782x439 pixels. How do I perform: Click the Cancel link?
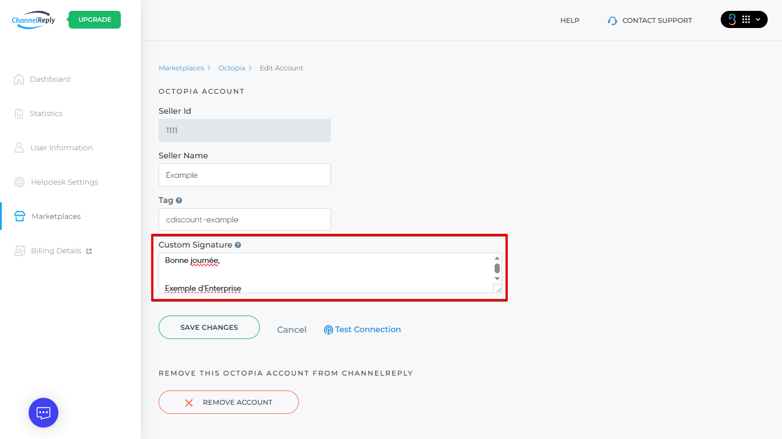291,330
